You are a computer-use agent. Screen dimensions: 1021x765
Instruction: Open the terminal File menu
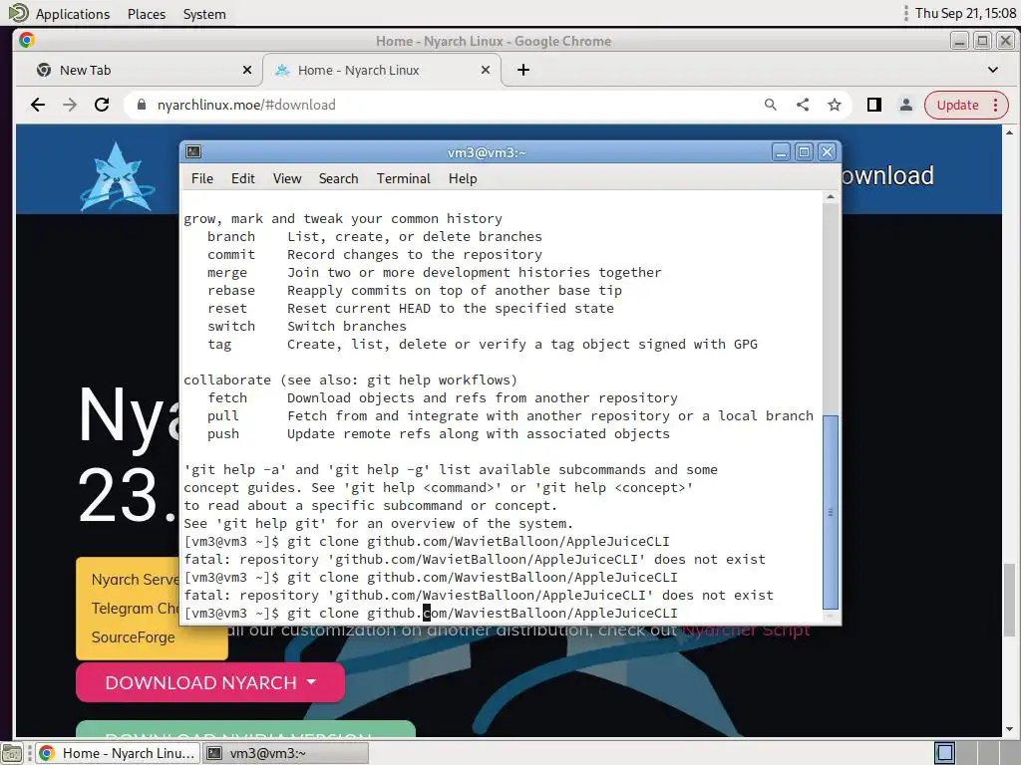coord(201,178)
